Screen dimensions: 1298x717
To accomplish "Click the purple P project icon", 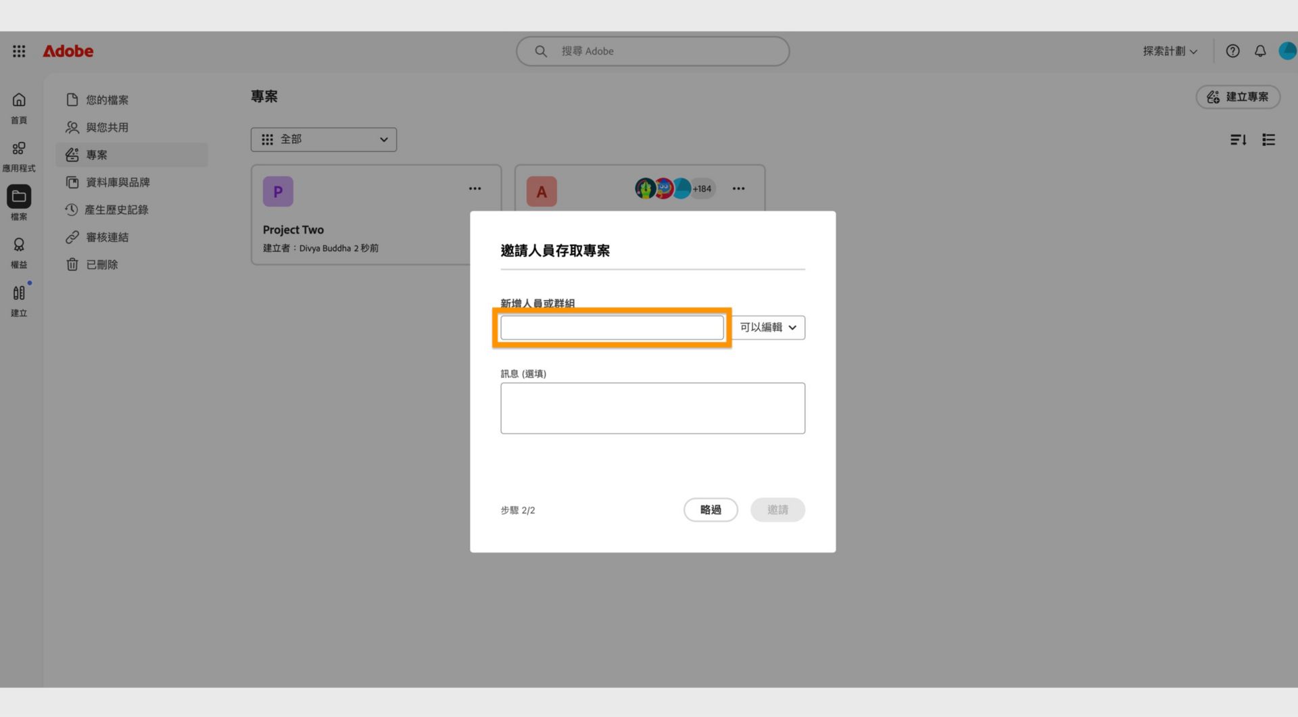I will [278, 191].
